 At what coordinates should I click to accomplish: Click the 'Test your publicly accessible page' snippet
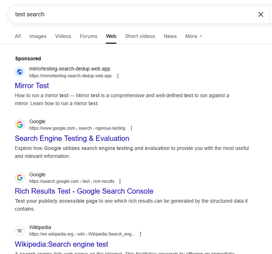tap(131, 205)
